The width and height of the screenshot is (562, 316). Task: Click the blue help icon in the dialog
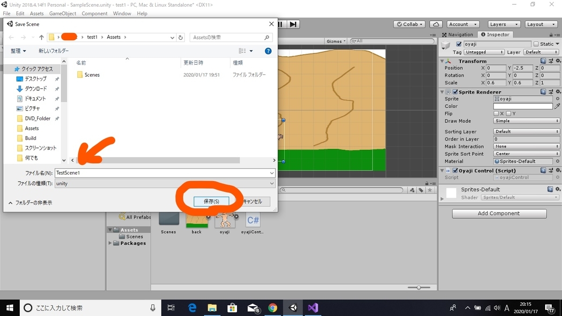pyautogui.click(x=268, y=51)
